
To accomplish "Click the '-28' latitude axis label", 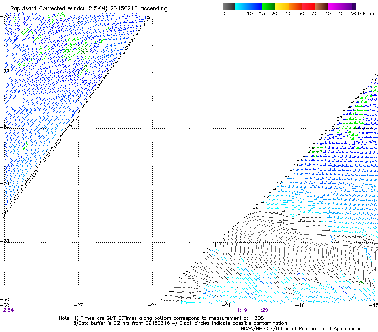I will (x=5, y=241).
